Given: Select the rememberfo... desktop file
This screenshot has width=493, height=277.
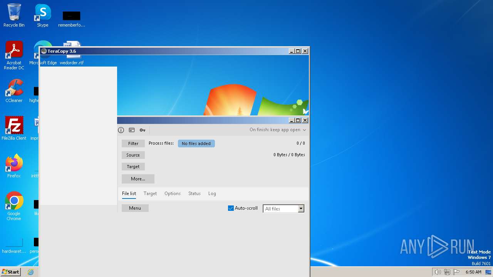Looking at the screenshot, I should 72,18.
